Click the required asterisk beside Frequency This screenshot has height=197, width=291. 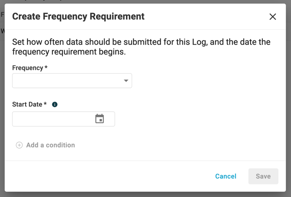(x=46, y=68)
